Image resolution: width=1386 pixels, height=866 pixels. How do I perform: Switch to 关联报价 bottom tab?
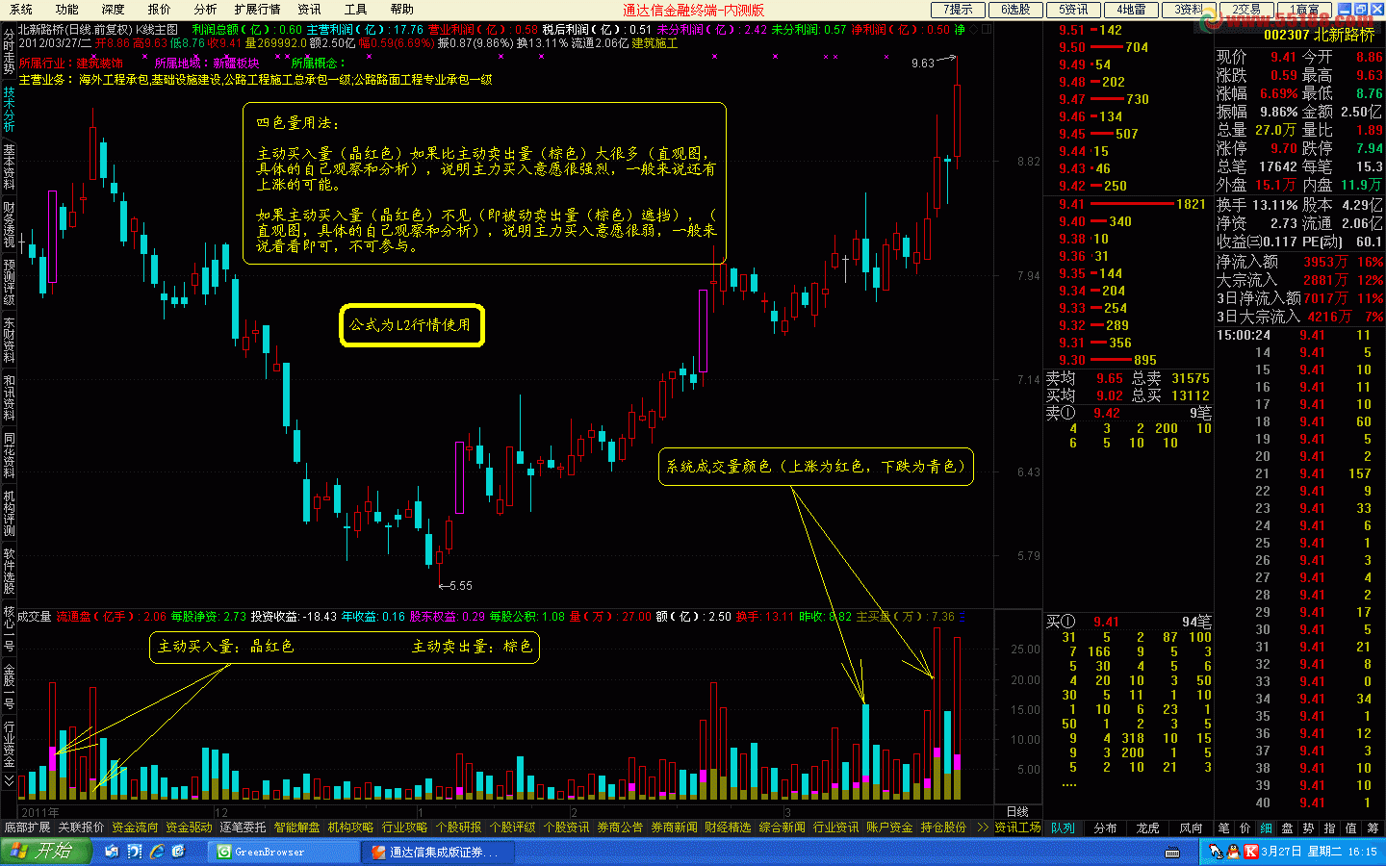tap(81, 828)
